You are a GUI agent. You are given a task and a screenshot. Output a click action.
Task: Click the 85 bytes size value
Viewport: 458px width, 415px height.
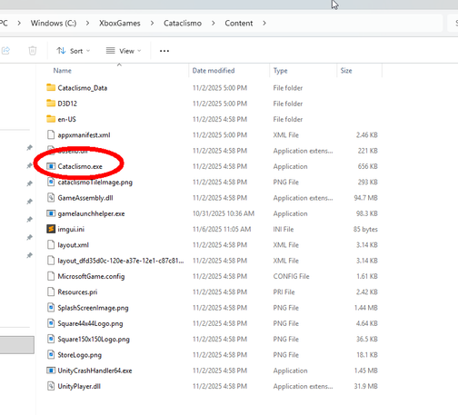click(x=365, y=229)
